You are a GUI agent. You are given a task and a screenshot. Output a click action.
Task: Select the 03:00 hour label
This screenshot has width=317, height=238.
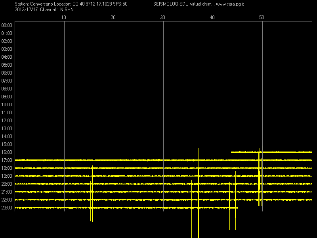7,49
